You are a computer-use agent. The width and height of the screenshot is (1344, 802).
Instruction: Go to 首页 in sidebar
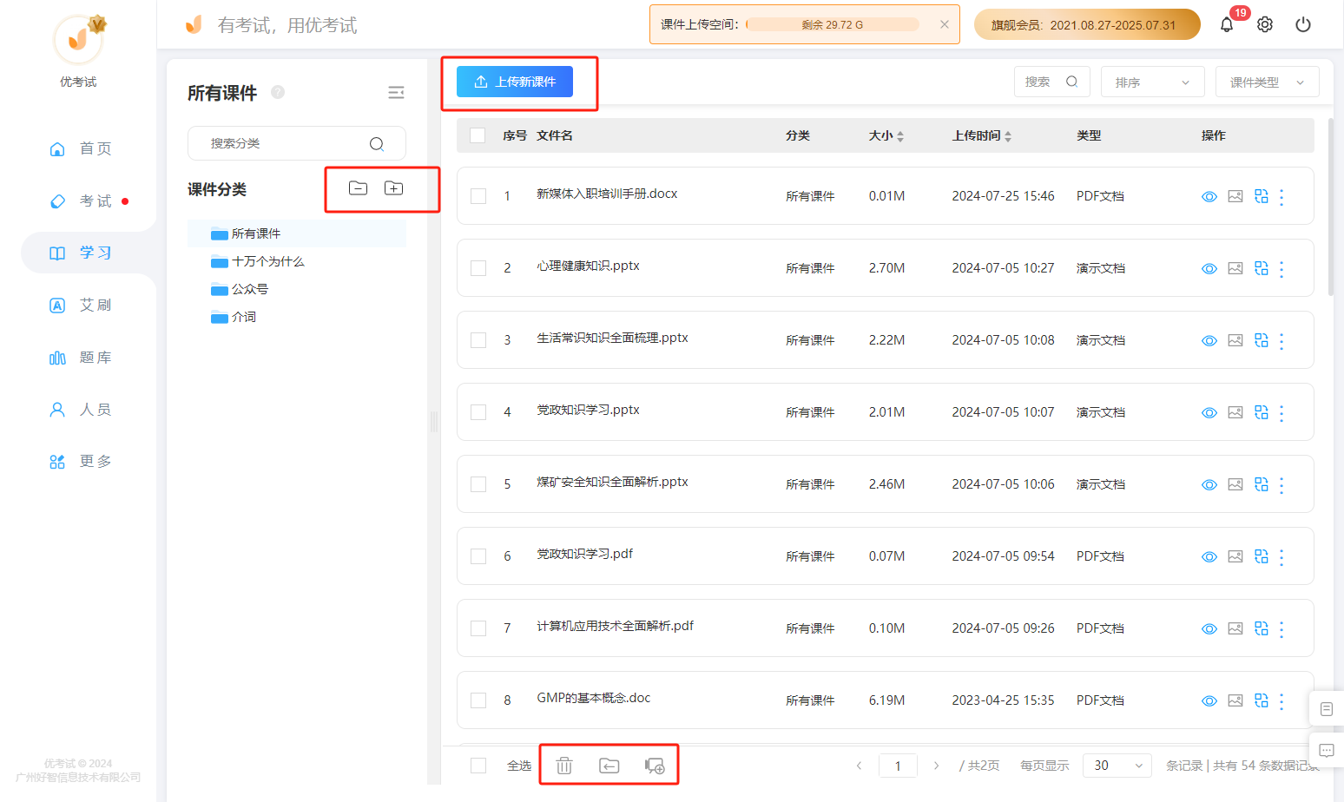[x=81, y=148]
